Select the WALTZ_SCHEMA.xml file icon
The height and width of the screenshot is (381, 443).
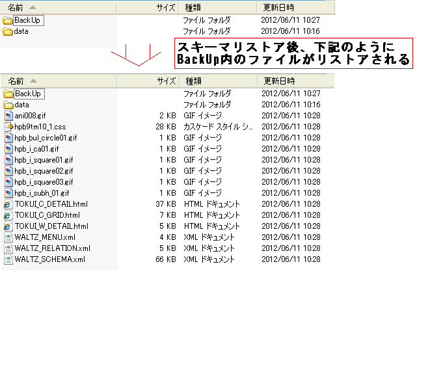[8, 259]
